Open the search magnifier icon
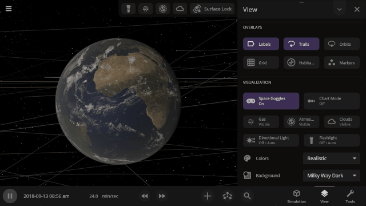366x206 pixels. 247,196
